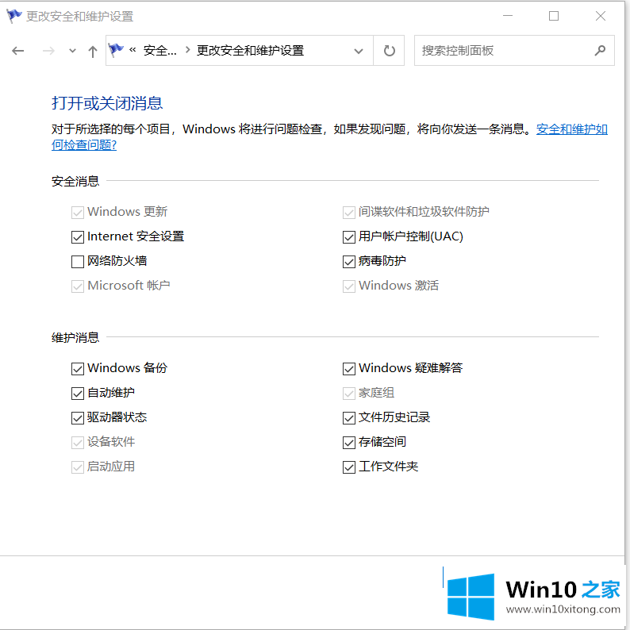This screenshot has height=630, width=630.
Task: Click the 安全... breadcrumb segment
Action: click(160, 51)
